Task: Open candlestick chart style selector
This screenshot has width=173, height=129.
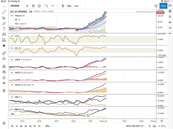Action: [33, 6]
